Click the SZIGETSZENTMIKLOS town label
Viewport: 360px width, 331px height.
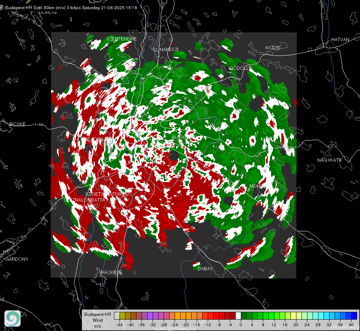pyautogui.click(x=108, y=194)
